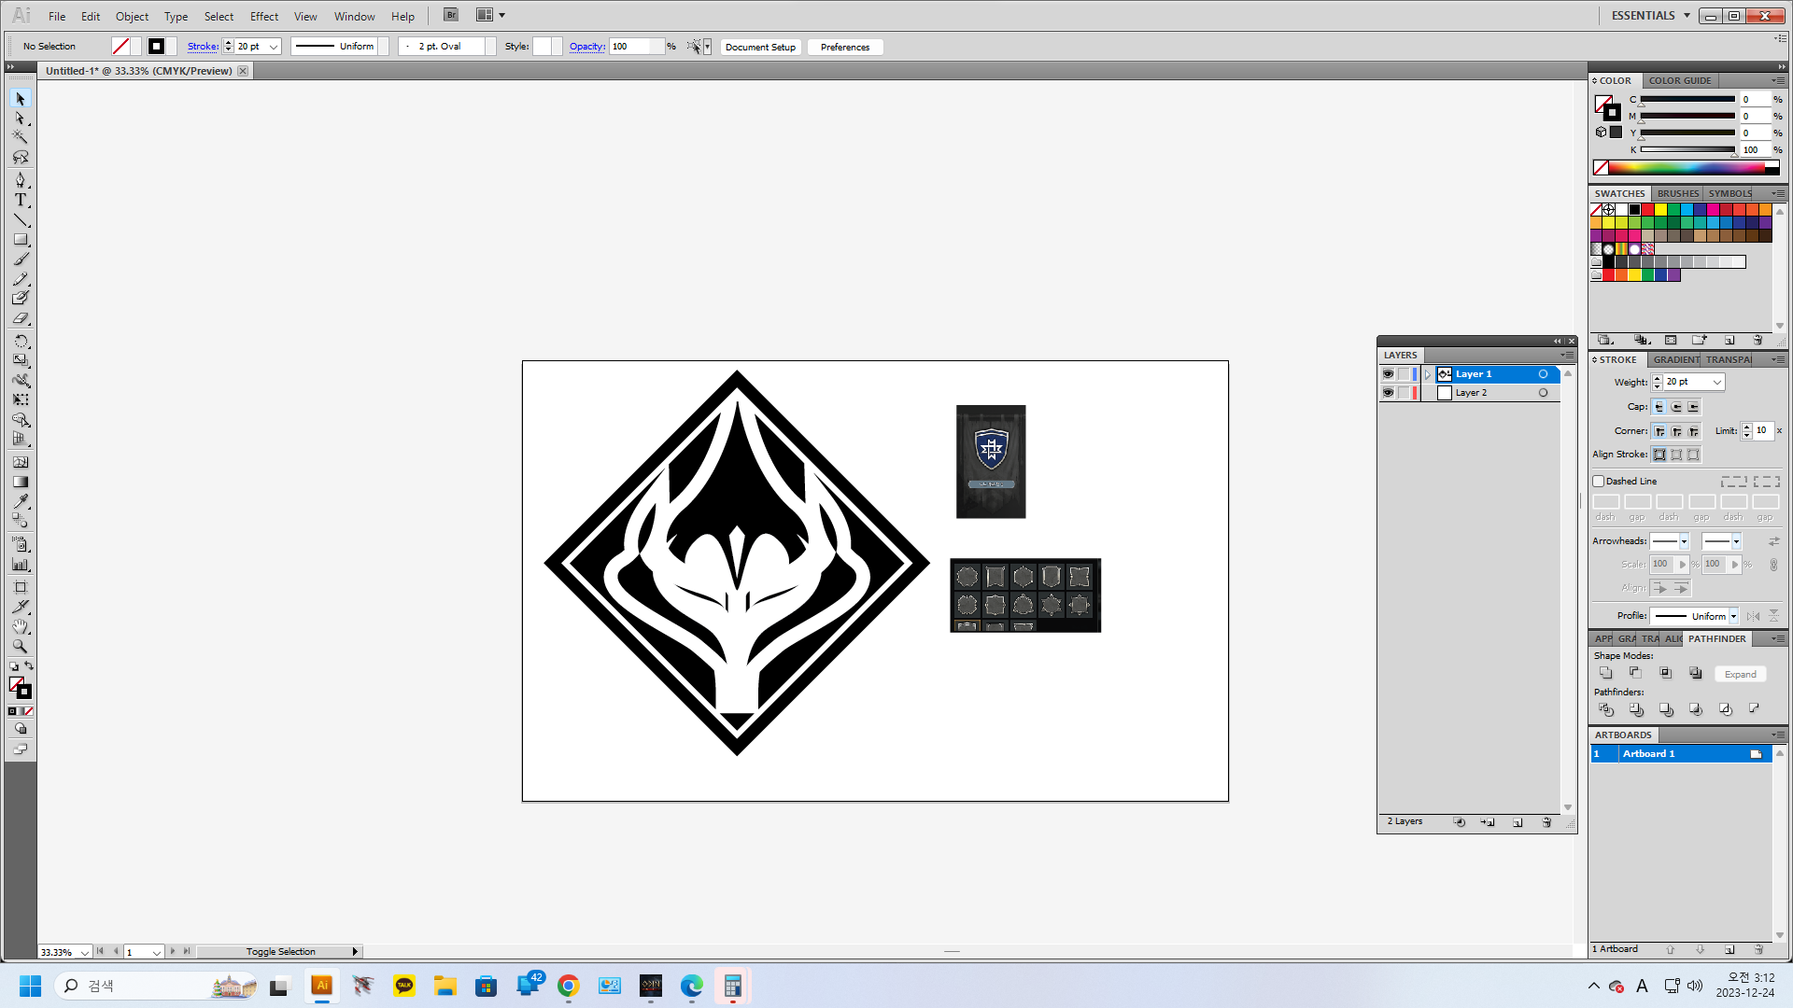Open the Stroke Profile Uniform dropdown
This screenshot has height=1008, width=1793.
tap(1733, 616)
